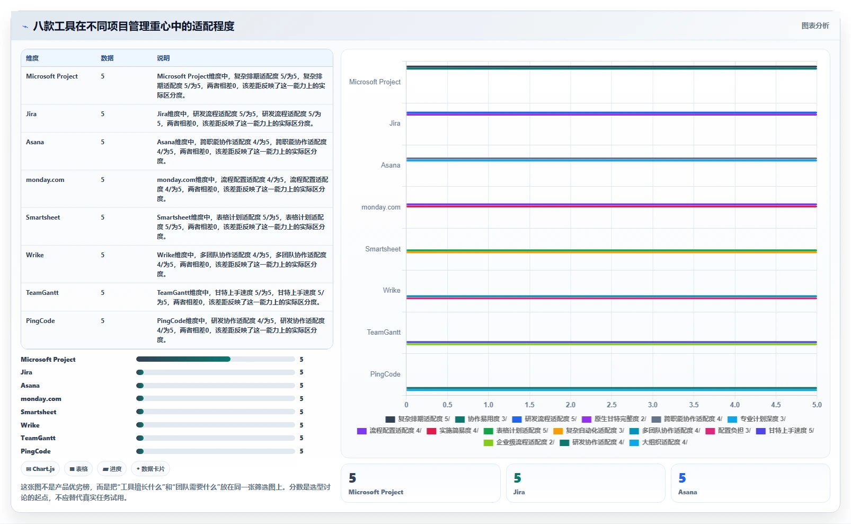Image resolution: width=851 pixels, height=524 pixels.
Task: Click the 八款工具在不同项目管理重心中的适配程度 title
Action: (x=134, y=27)
